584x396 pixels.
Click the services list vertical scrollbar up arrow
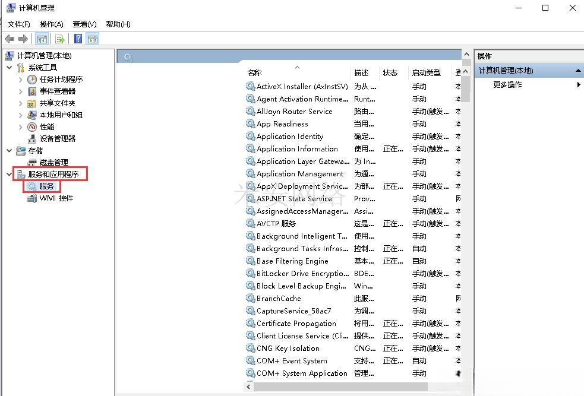(466, 71)
